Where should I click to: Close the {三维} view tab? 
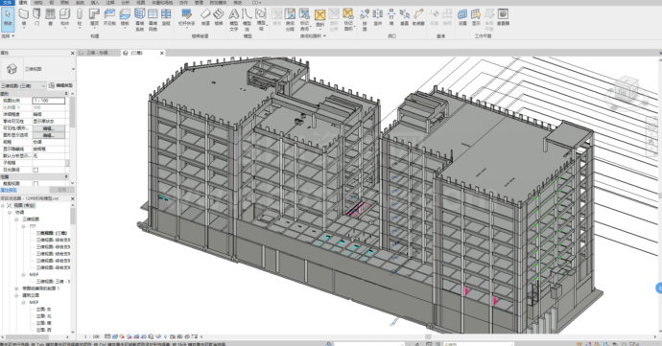162,53
